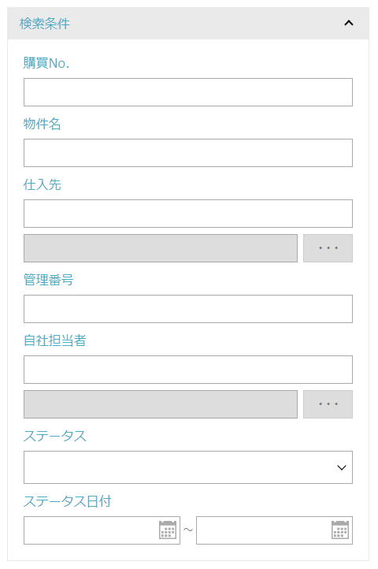Click the 購買No. field label
The height and width of the screenshot is (569, 378).
[x=46, y=63]
